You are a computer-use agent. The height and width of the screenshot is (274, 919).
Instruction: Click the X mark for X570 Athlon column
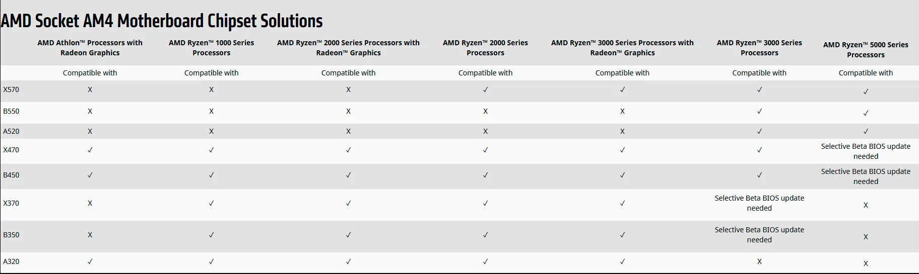(90, 89)
